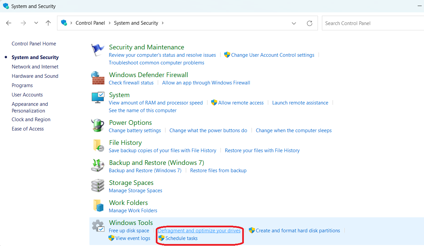Image resolution: width=424 pixels, height=246 pixels.
Task: Click Change User Account Control settings link
Action: [273, 55]
